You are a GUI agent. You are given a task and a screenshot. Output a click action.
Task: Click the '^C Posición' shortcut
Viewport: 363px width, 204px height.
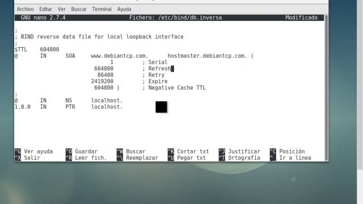(x=288, y=151)
